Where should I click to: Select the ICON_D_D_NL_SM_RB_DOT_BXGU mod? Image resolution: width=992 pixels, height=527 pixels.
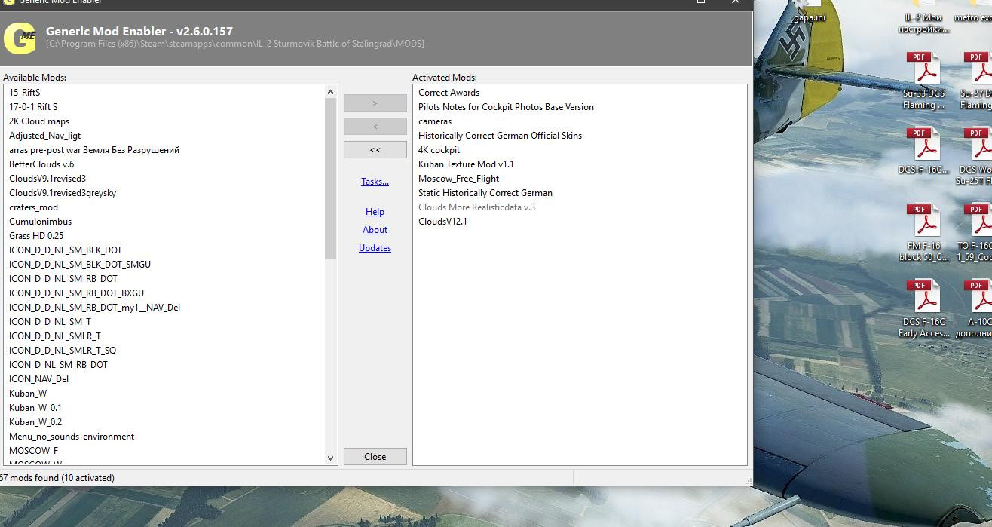pos(76,293)
